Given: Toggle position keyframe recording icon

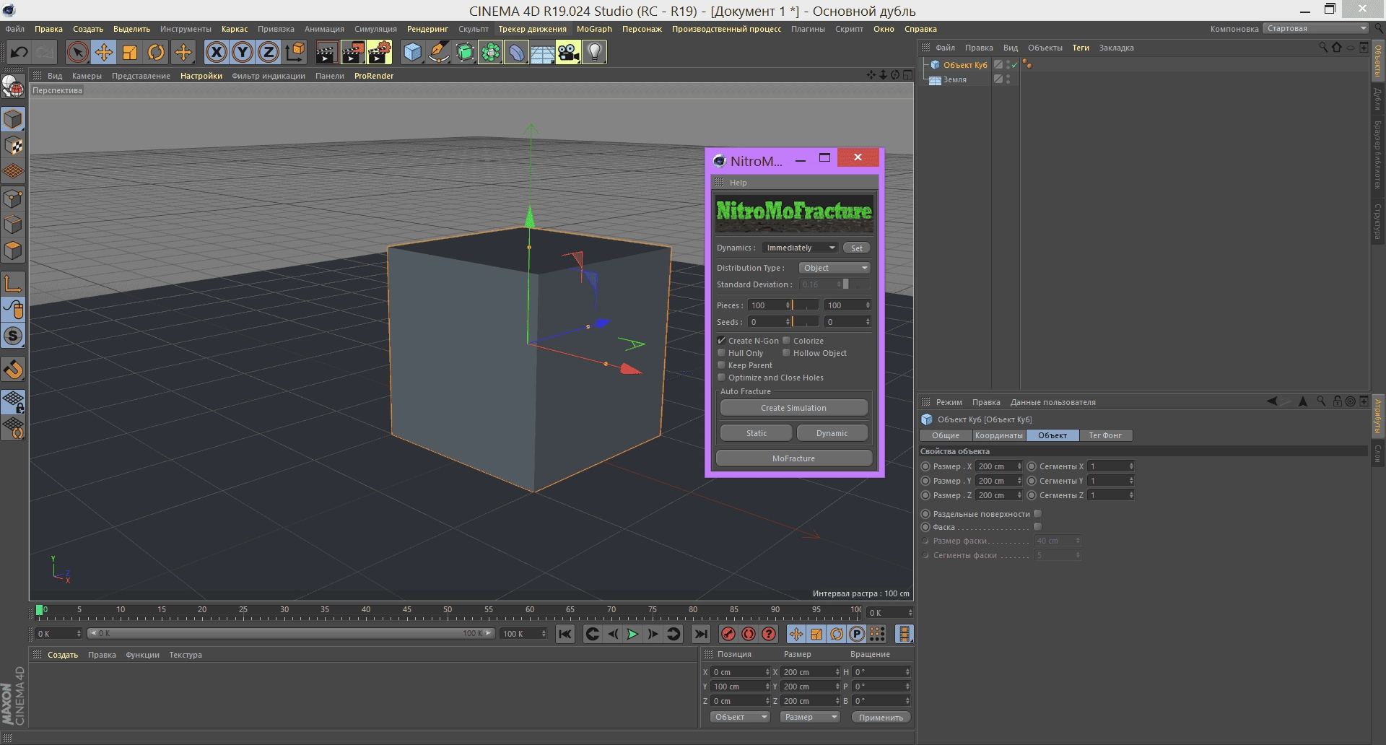Looking at the screenshot, I should [x=796, y=634].
